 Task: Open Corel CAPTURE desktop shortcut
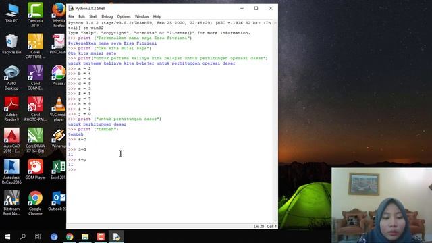click(x=35, y=46)
